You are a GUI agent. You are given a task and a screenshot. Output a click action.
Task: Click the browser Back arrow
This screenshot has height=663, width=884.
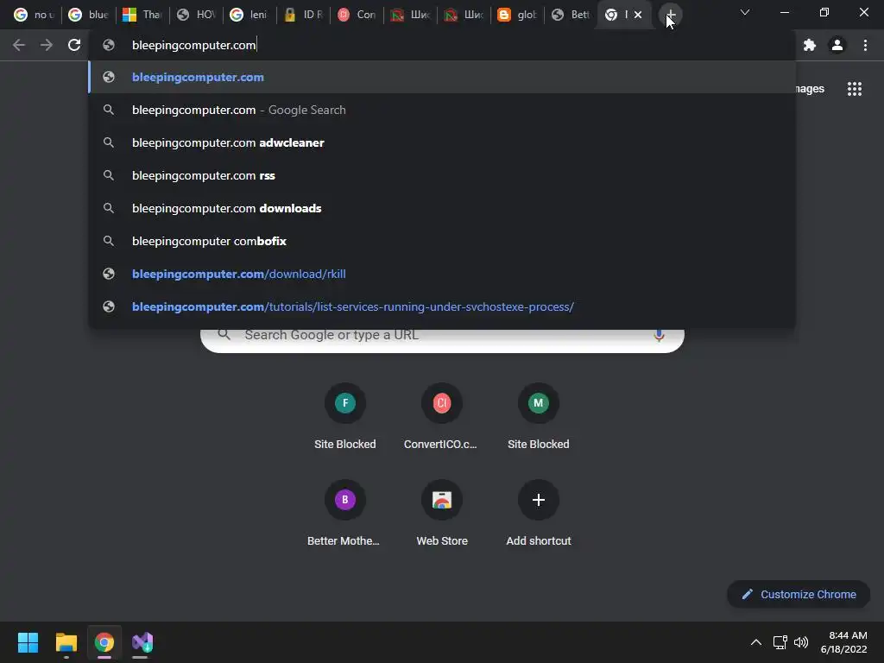pyautogui.click(x=19, y=45)
